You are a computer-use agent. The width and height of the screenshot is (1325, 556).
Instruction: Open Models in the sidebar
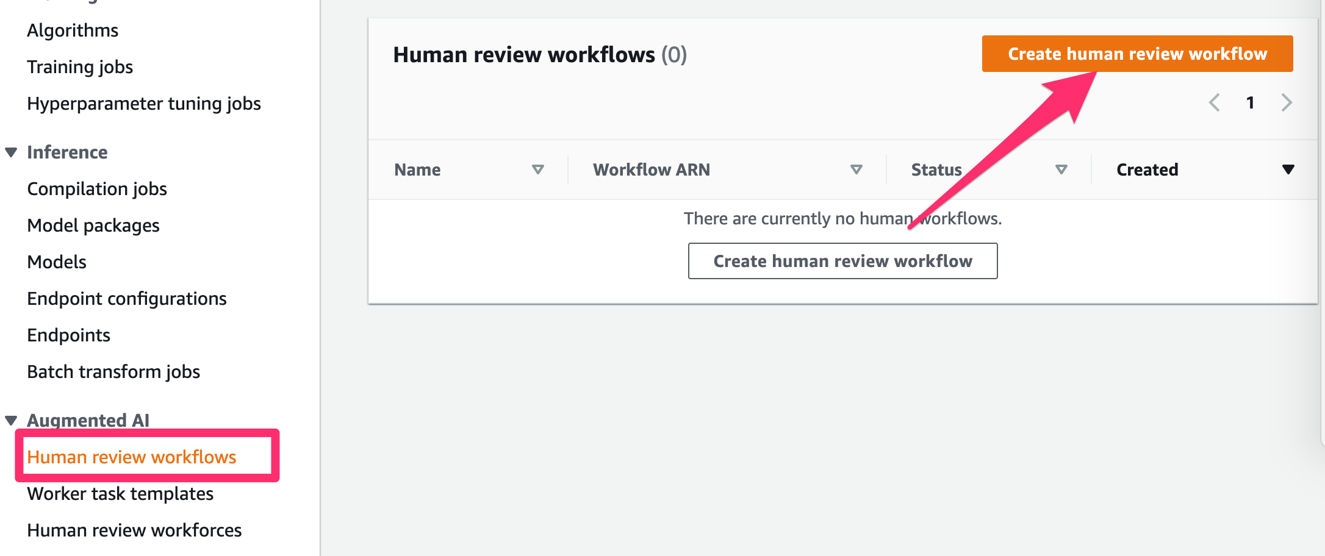coord(57,262)
